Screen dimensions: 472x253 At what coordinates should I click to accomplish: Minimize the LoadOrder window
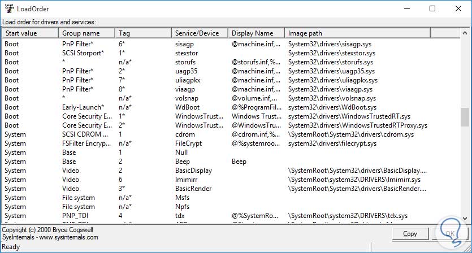coord(407,8)
